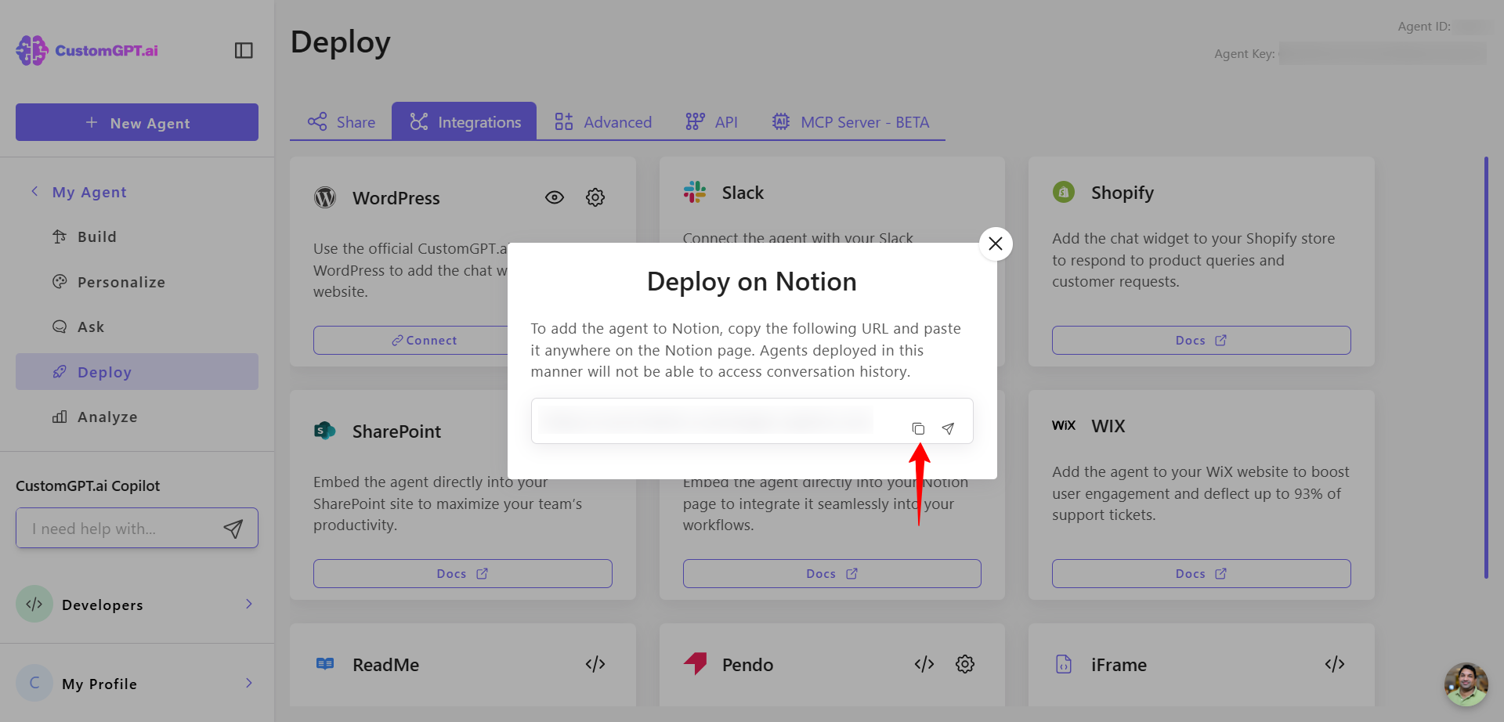Click the SharePoint logo icon

[x=324, y=431]
